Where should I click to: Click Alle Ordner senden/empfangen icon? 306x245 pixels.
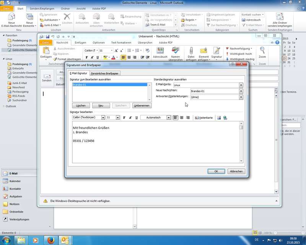click(x=280, y=20)
